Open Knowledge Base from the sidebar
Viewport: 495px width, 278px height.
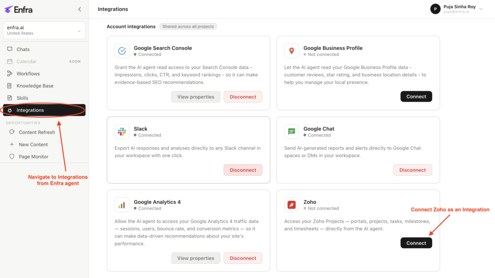coord(44,86)
